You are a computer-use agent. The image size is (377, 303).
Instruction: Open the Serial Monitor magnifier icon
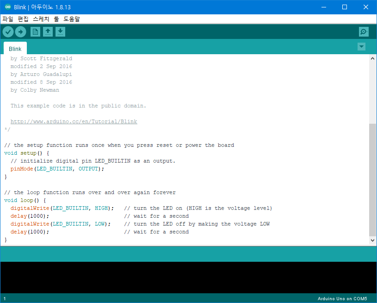coord(364,32)
